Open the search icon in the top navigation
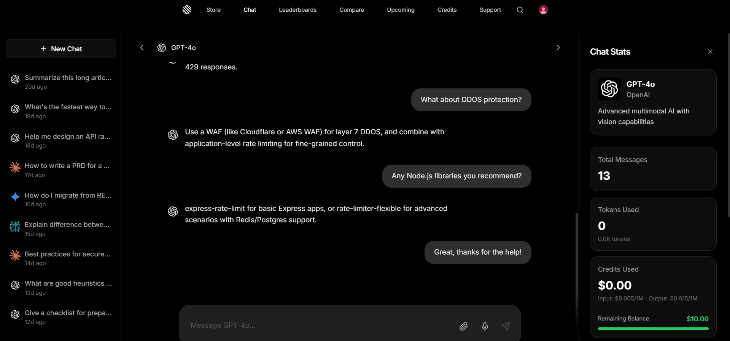 [520, 10]
